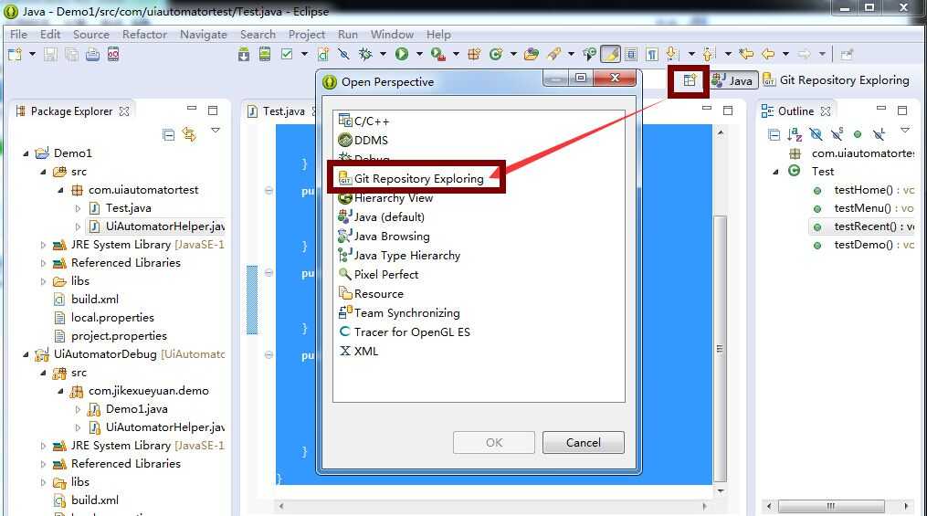Open the File menu
The image size is (927, 516).
pos(19,35)
